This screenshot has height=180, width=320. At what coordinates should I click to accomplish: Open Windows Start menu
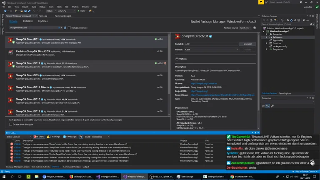click(x=4, y=177)
